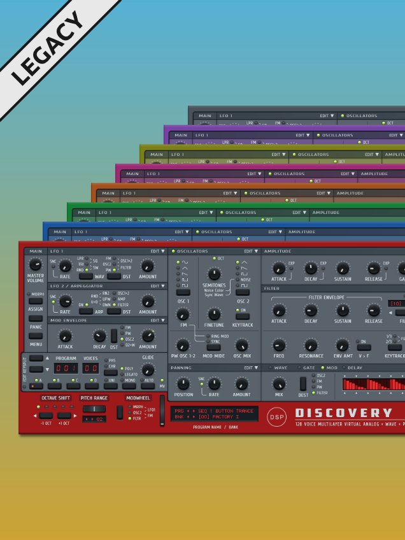Choose NOISE as the OSC 2 waveform
405x540 pixels.
(x=246, y=280)
